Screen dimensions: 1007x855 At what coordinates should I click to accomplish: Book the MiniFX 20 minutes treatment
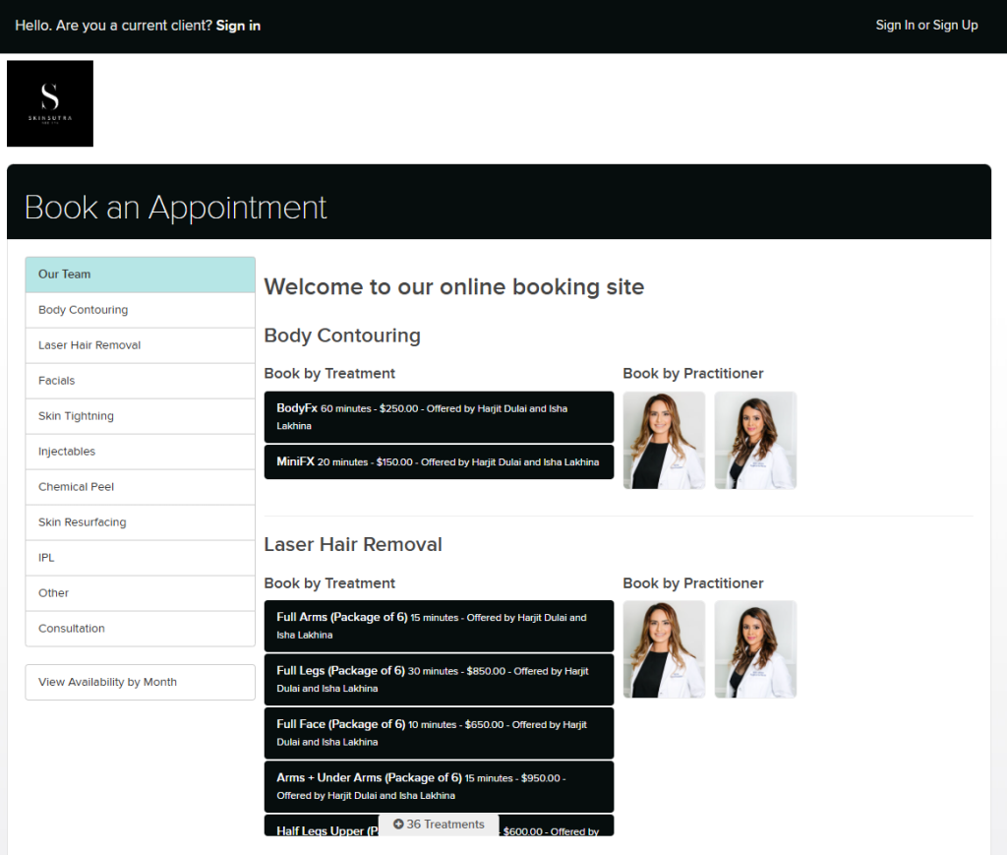point(439,461)
